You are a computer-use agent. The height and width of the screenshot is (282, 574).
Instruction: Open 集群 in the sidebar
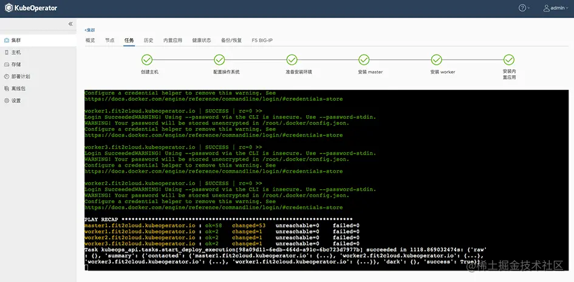click(38, 40)
